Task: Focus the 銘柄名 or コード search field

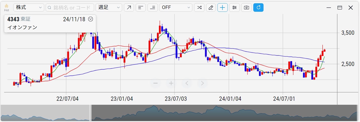Action: [70, 7]
